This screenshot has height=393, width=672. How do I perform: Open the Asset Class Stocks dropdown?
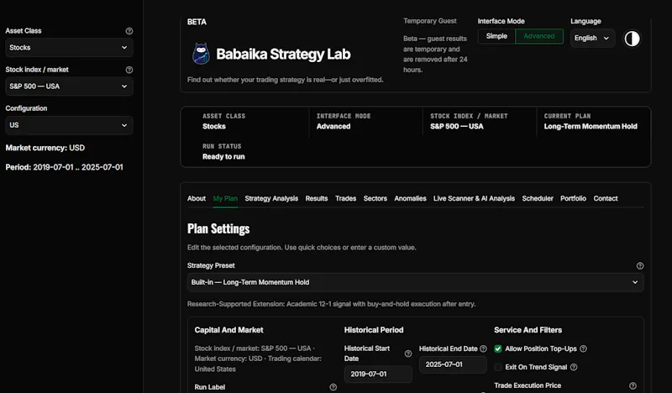[69, 47]
